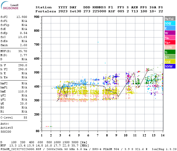
Task: Click the h`F2 value 290.0
Action: [x=23, y=69]
